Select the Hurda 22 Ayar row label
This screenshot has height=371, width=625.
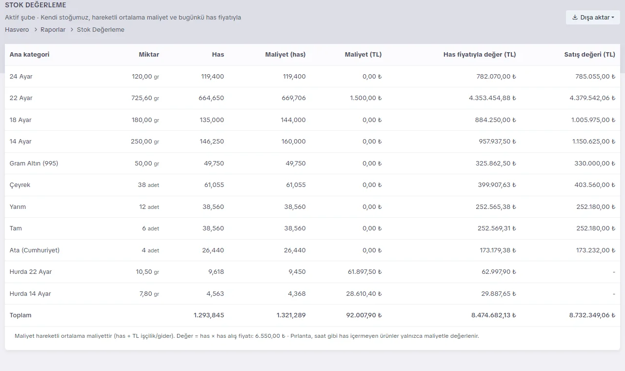pos(31,272)
